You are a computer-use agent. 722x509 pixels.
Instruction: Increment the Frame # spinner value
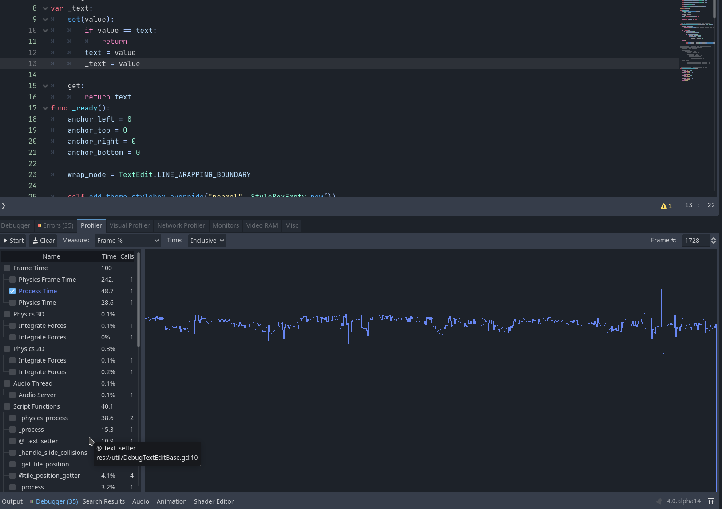click(713, 238)
